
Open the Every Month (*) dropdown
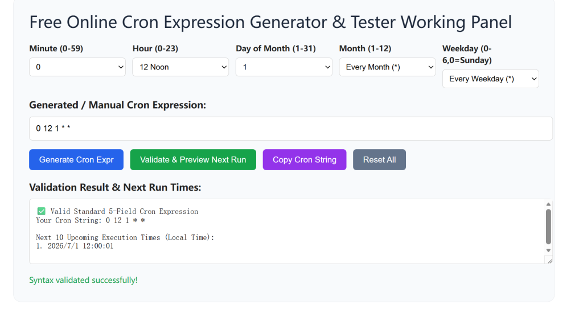[x=387, y=67]
